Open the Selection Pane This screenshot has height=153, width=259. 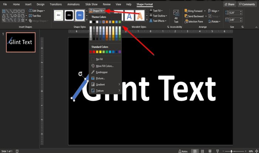click(x=196, y=21)
